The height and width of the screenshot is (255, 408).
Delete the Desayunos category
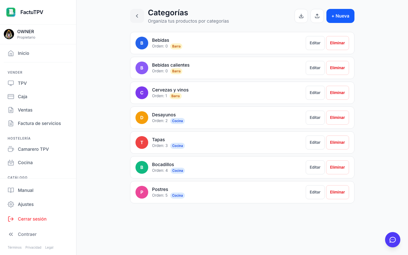click(338, 118)
